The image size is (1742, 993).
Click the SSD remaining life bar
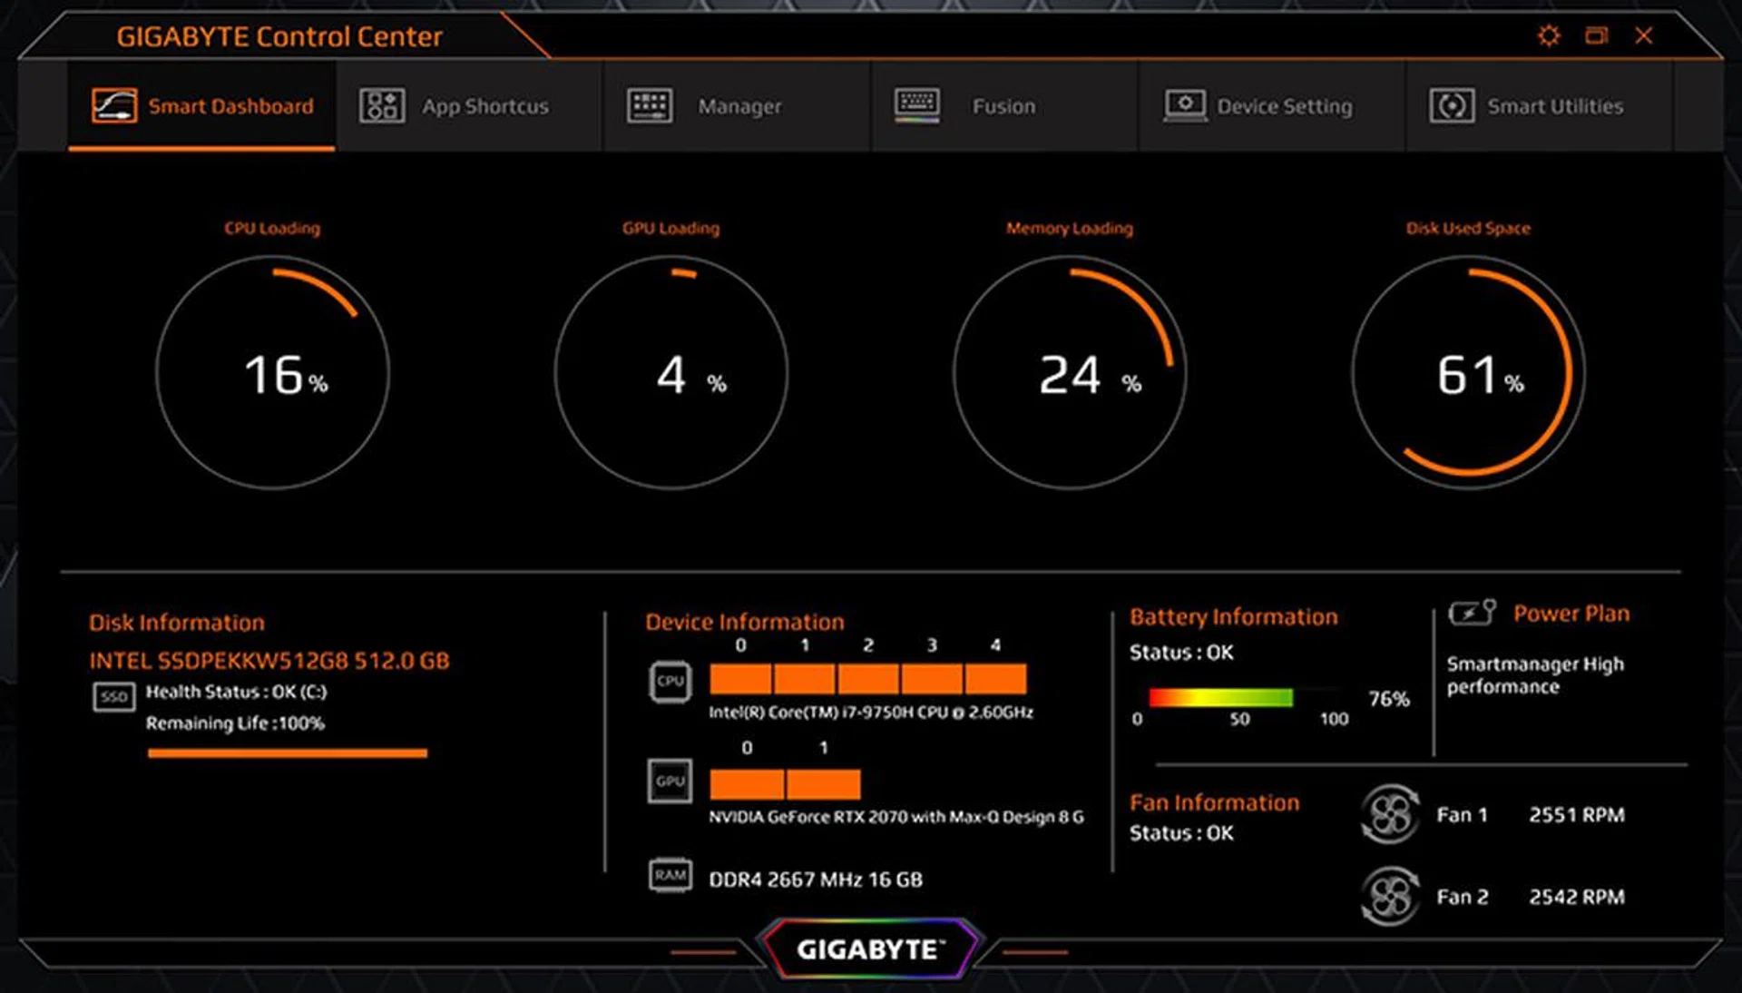coord(287,752)
